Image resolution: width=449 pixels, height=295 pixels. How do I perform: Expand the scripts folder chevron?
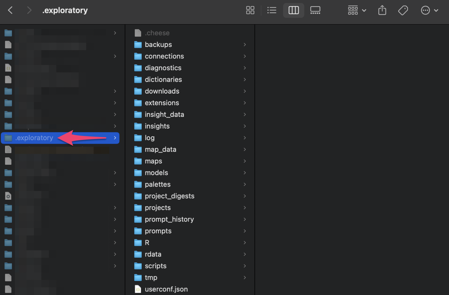(245, 266)
